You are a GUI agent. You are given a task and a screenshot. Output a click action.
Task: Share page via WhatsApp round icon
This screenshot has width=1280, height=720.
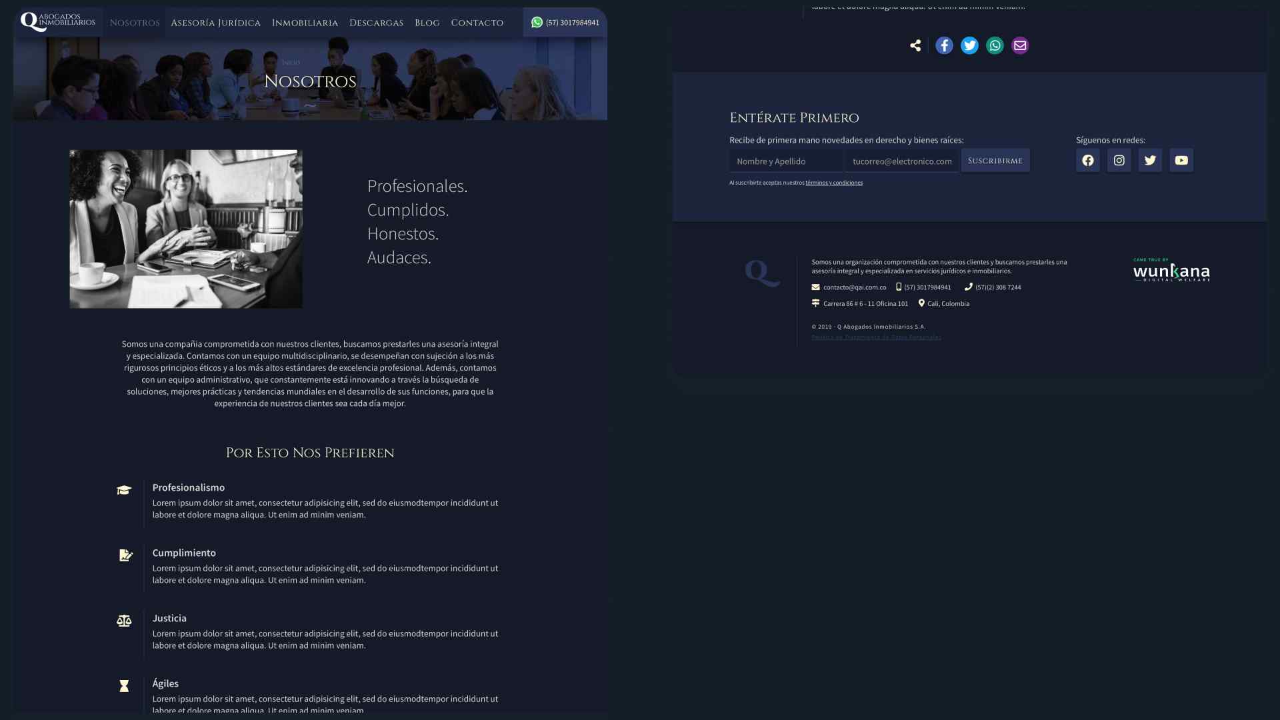[x=995, y=45]
